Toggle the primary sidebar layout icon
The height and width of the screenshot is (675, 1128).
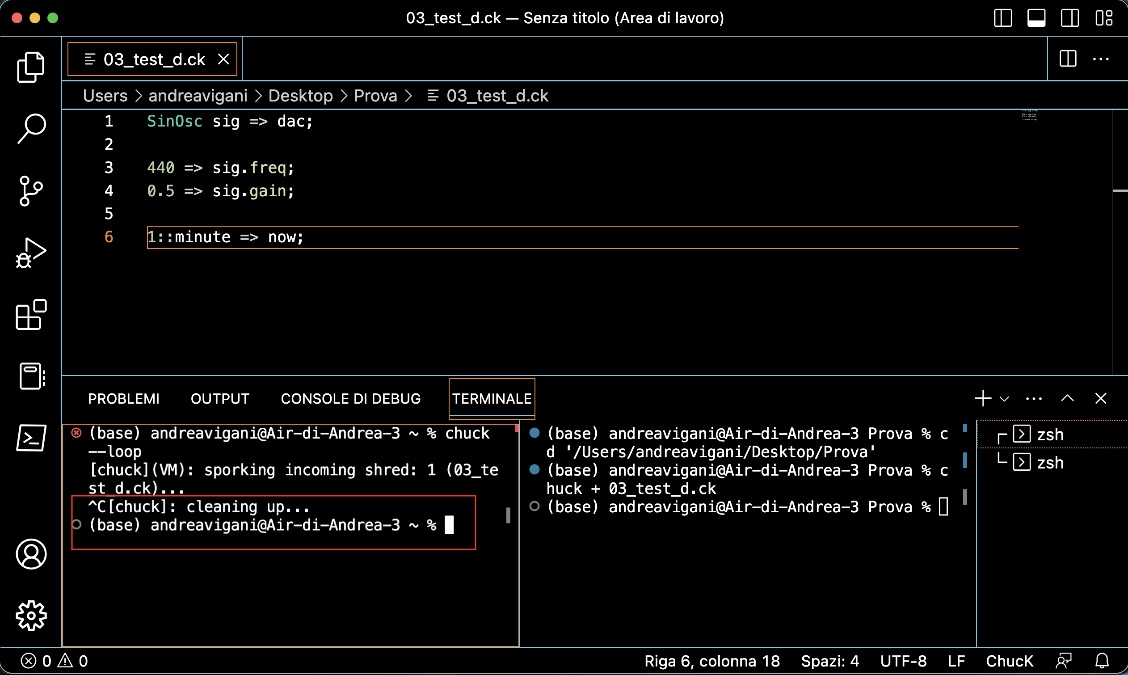1002,18
